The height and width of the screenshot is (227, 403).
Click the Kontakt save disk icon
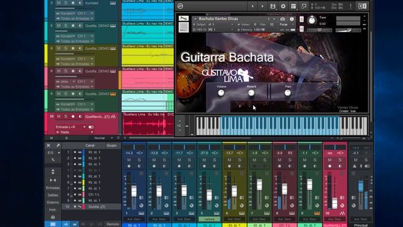coord(273,6)
